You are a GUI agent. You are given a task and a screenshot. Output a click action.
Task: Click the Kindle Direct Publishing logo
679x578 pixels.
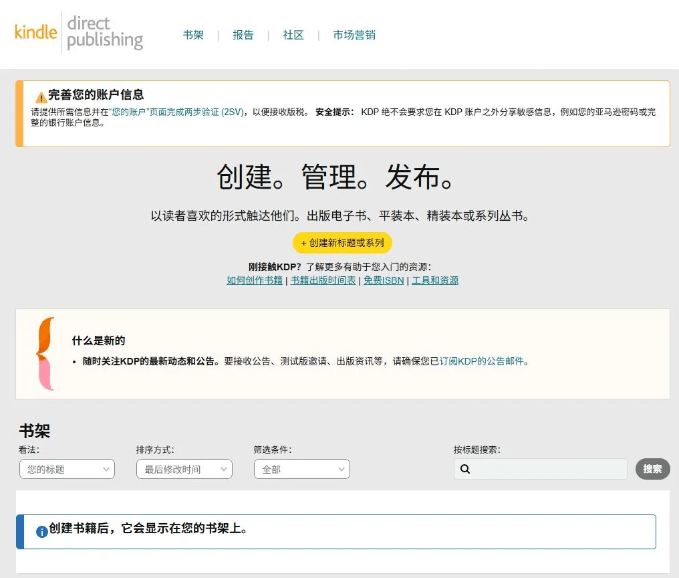point(79,32)
